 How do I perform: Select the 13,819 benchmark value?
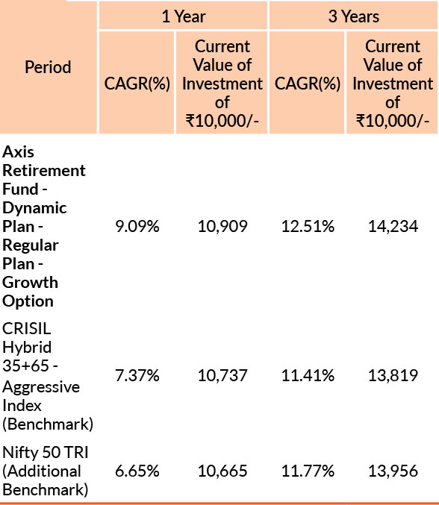tap(393, 375)
